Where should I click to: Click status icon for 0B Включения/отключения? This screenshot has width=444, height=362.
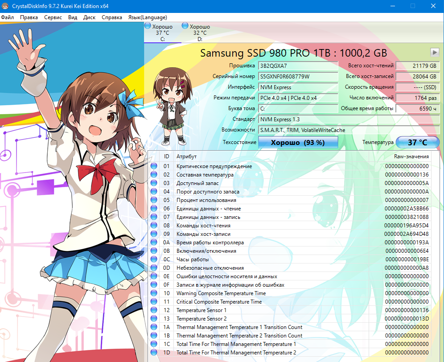click(154, 251)
